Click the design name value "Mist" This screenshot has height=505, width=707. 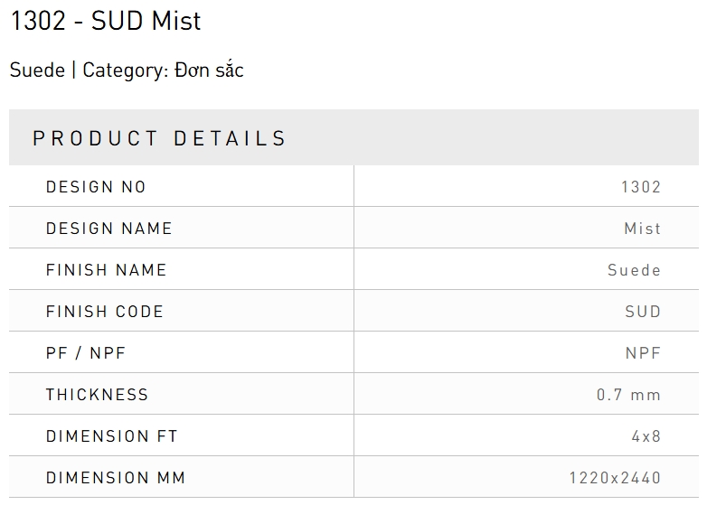643,229
